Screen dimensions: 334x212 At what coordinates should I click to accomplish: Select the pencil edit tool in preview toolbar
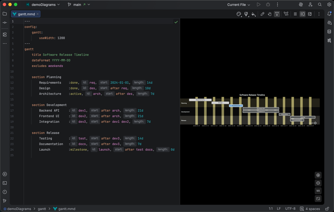point(262,14)
